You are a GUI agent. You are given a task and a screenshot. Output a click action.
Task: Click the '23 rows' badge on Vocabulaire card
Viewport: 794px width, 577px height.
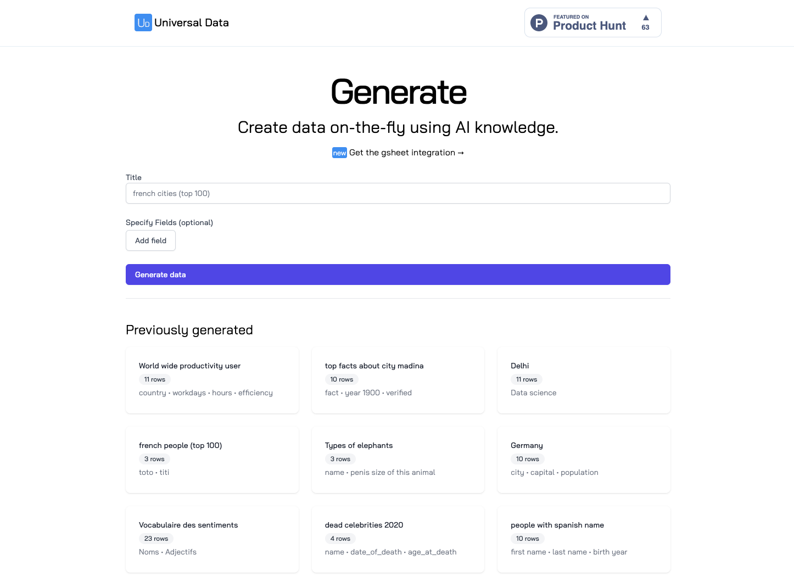(x=156, y=538)
